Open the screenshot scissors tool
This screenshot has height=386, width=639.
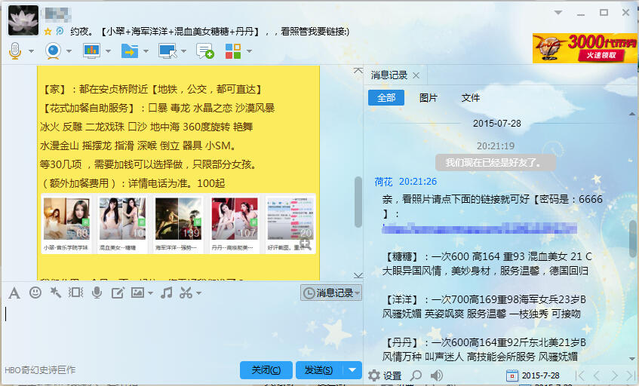click(x=186, y=293)
